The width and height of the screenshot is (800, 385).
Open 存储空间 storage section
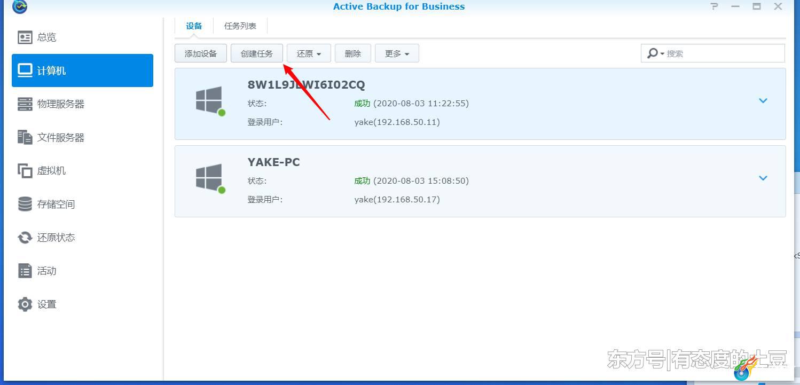click(x=82, y=204)
